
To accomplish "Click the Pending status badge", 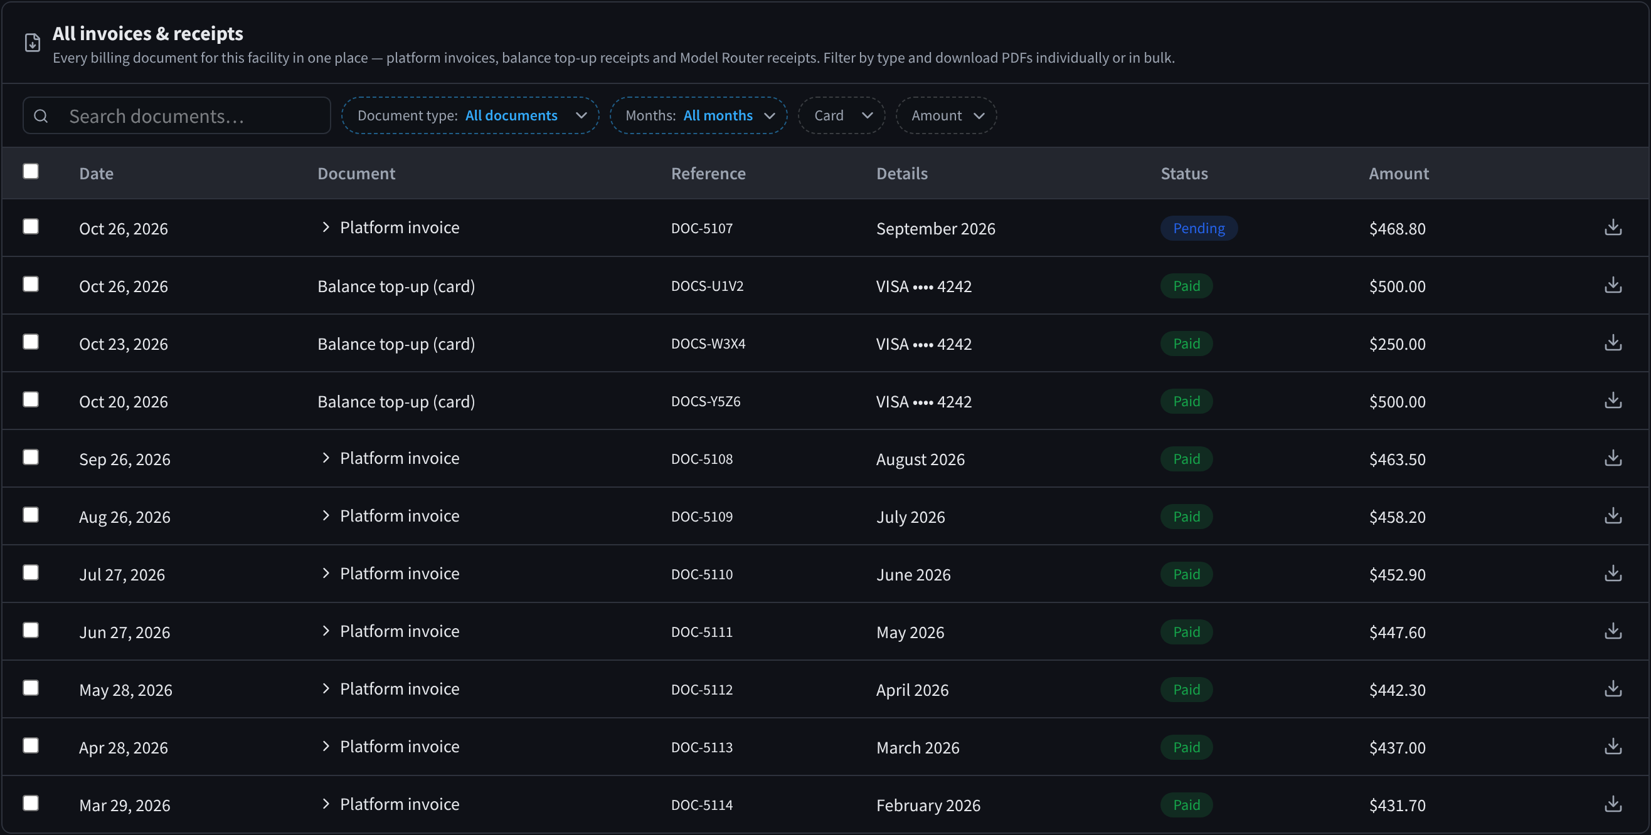I will coord(1199,228).
